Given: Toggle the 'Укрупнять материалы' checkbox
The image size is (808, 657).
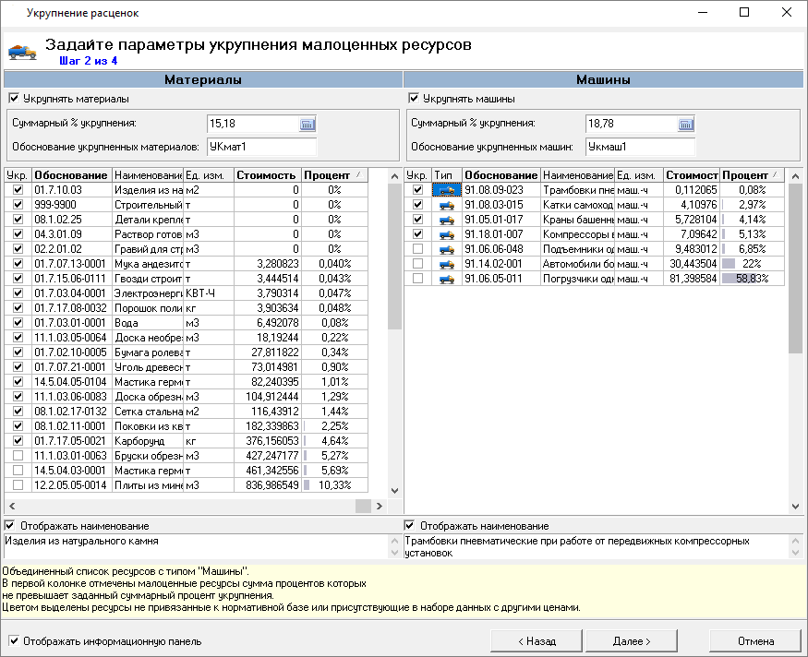Looking at the screenshot, I should click(14, 99).
